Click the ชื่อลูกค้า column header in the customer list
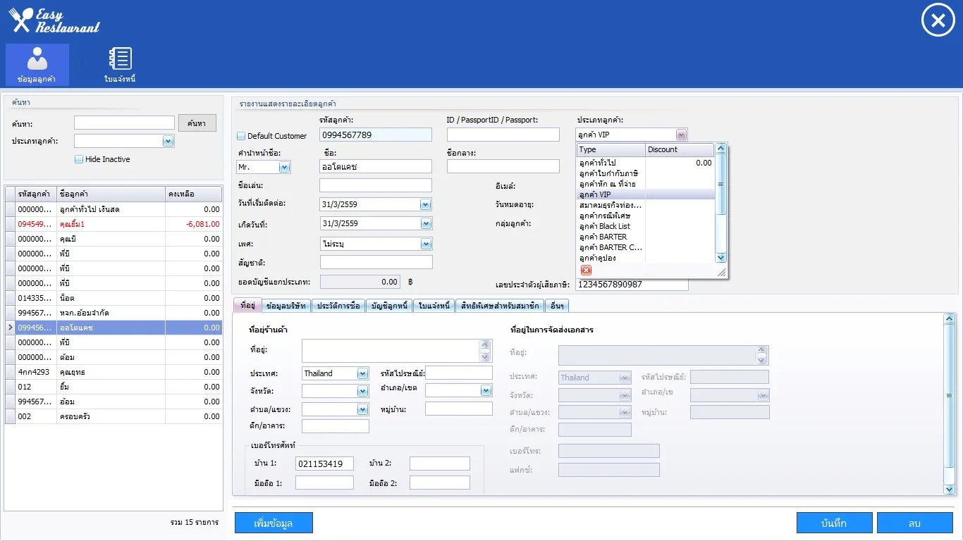Viewport: 963px width, 541px height. (111, 194)
